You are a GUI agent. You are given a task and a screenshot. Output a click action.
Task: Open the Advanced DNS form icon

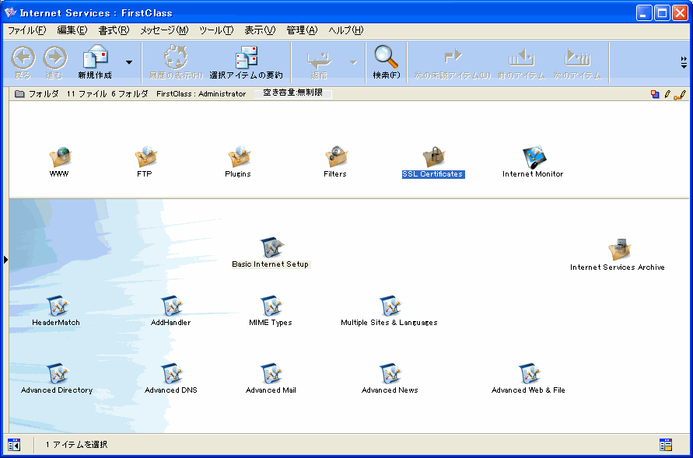(171, 374)
